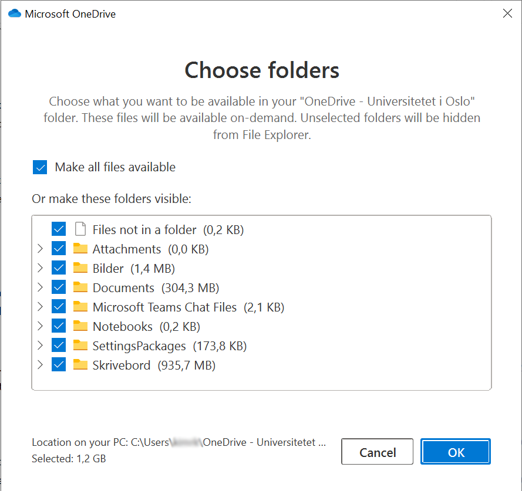Click the SettingsPackages folder icon
The image size is (522, 491).
80,346
